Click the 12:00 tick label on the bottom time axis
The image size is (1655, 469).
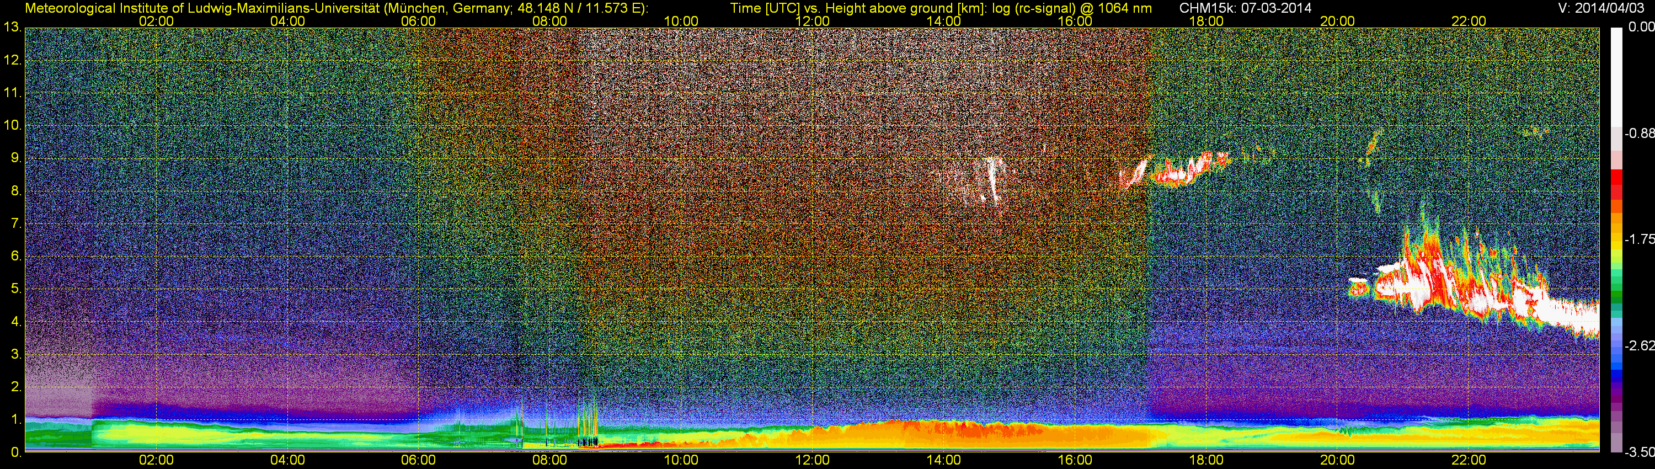coord(812,460)
